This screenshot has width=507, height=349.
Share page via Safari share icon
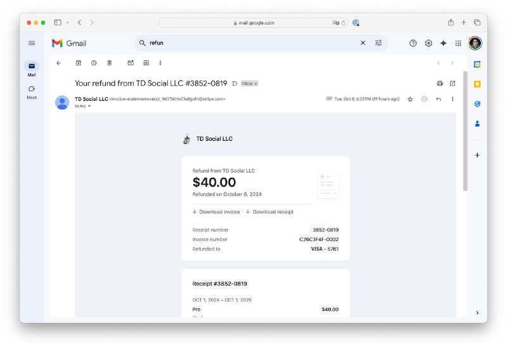click(x=451, y=22)
